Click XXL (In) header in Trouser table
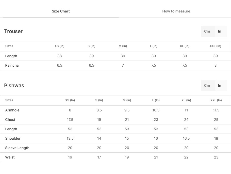 click(215, 46)
